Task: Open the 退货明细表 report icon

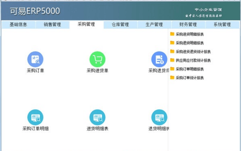Action: point(159,117)
